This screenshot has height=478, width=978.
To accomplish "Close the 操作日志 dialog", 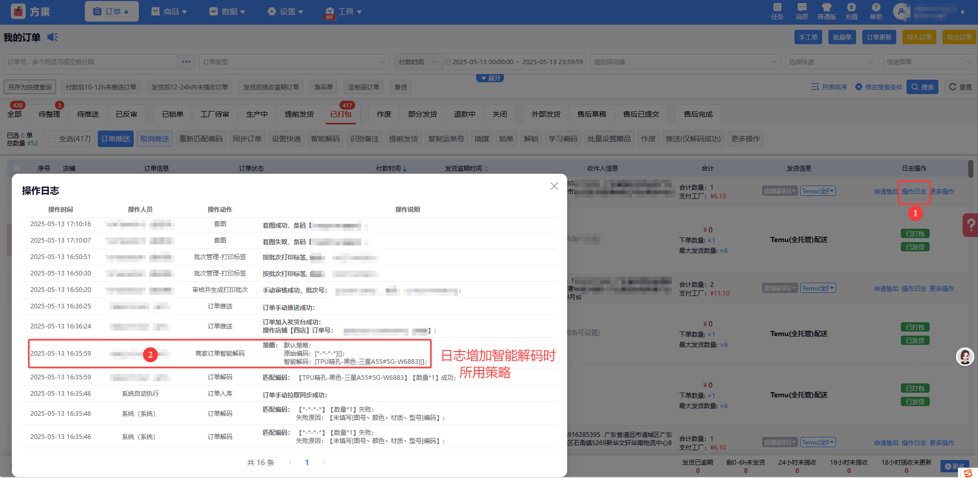I will [x=554, y=186].
